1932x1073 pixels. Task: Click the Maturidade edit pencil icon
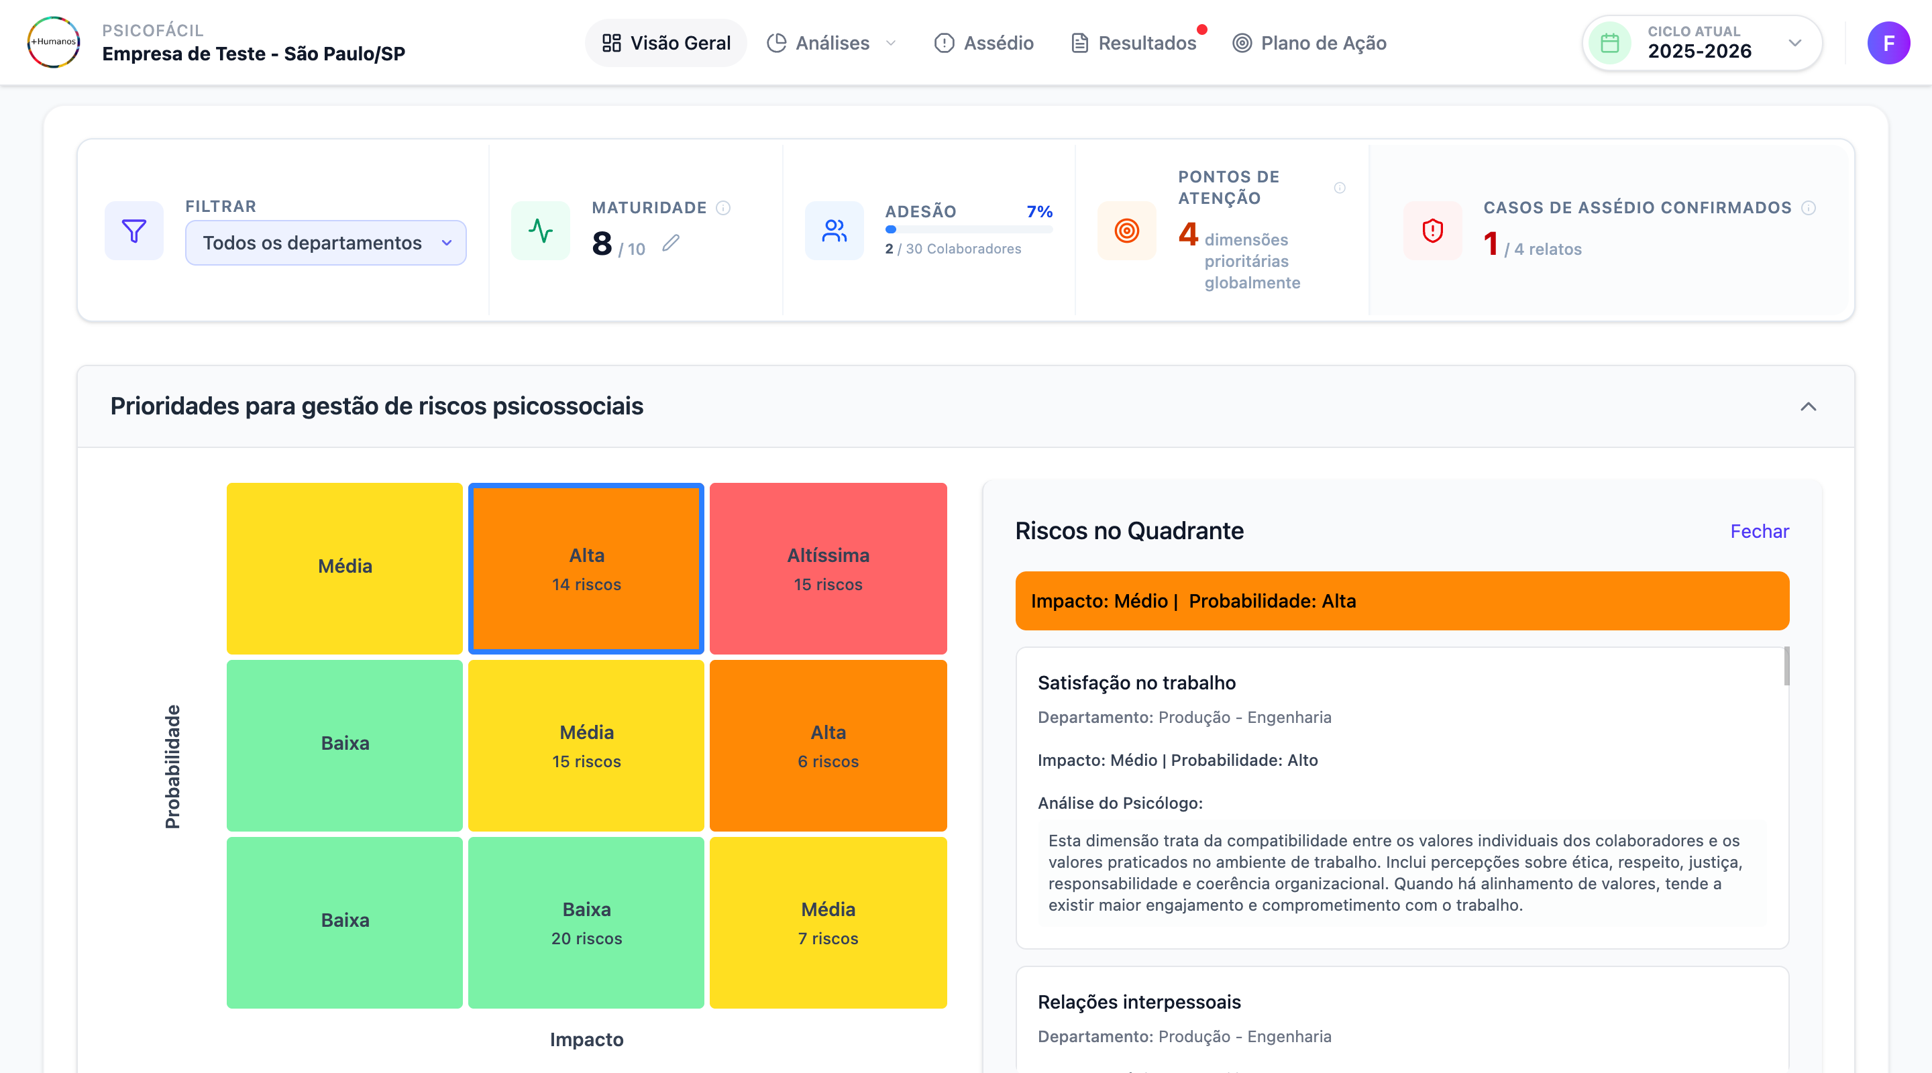coord(671,243)
